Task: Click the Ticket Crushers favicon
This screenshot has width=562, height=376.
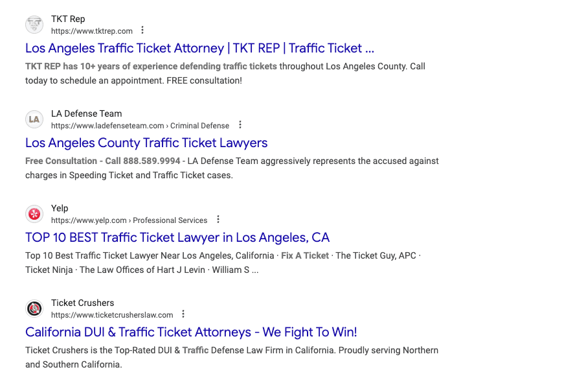Action: point(34,309)
